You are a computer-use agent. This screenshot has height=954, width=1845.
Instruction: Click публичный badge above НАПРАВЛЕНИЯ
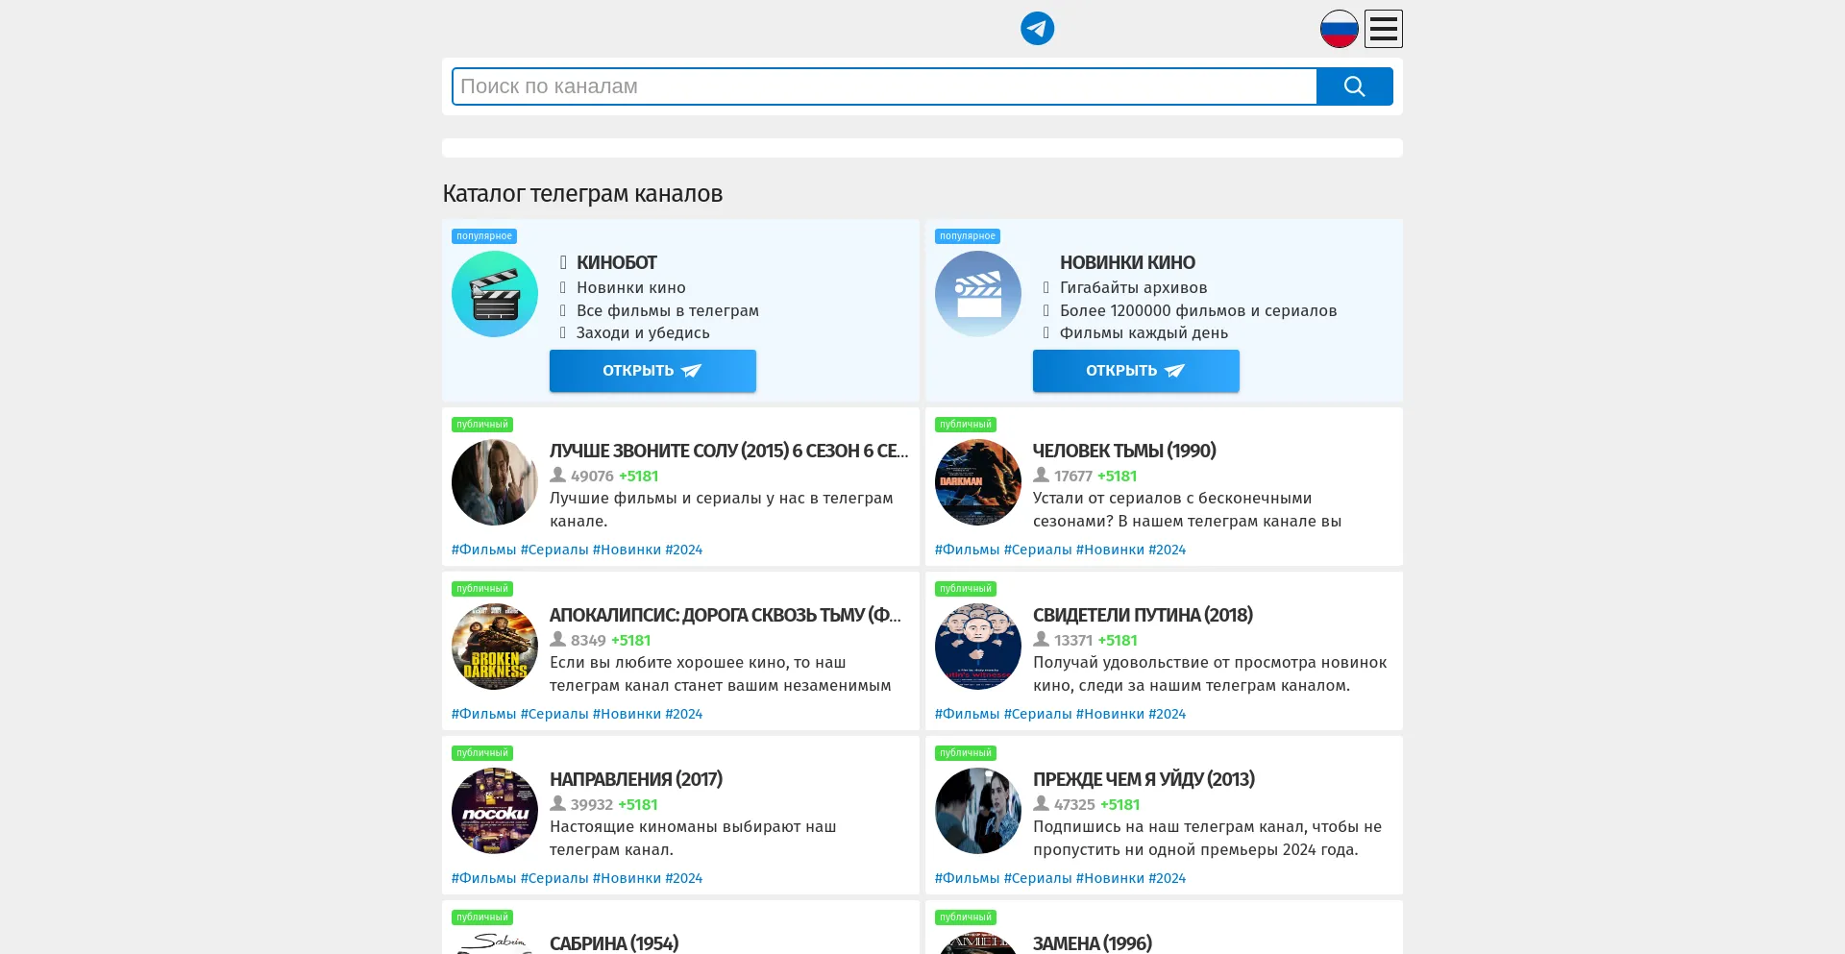[482, 753]
